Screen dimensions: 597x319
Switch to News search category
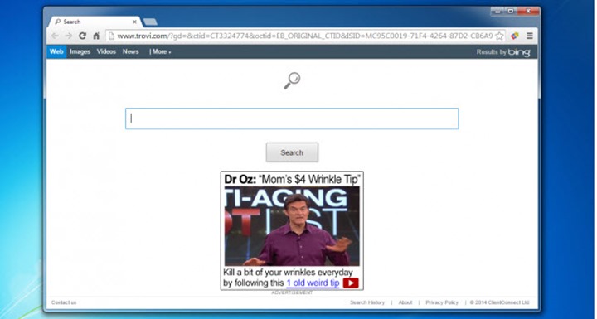pos(131,51)
